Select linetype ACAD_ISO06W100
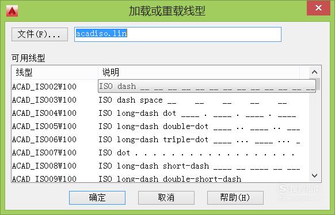335x215 pixels. pyautogui.click(x=44, y=139)
